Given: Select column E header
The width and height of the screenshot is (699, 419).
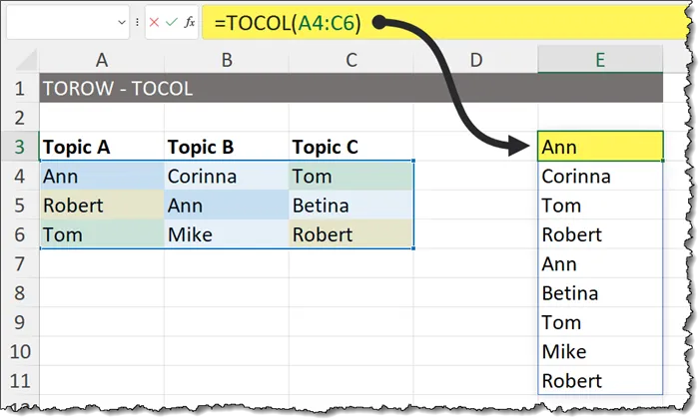Looking at the screenshot, I should point(599,60).
